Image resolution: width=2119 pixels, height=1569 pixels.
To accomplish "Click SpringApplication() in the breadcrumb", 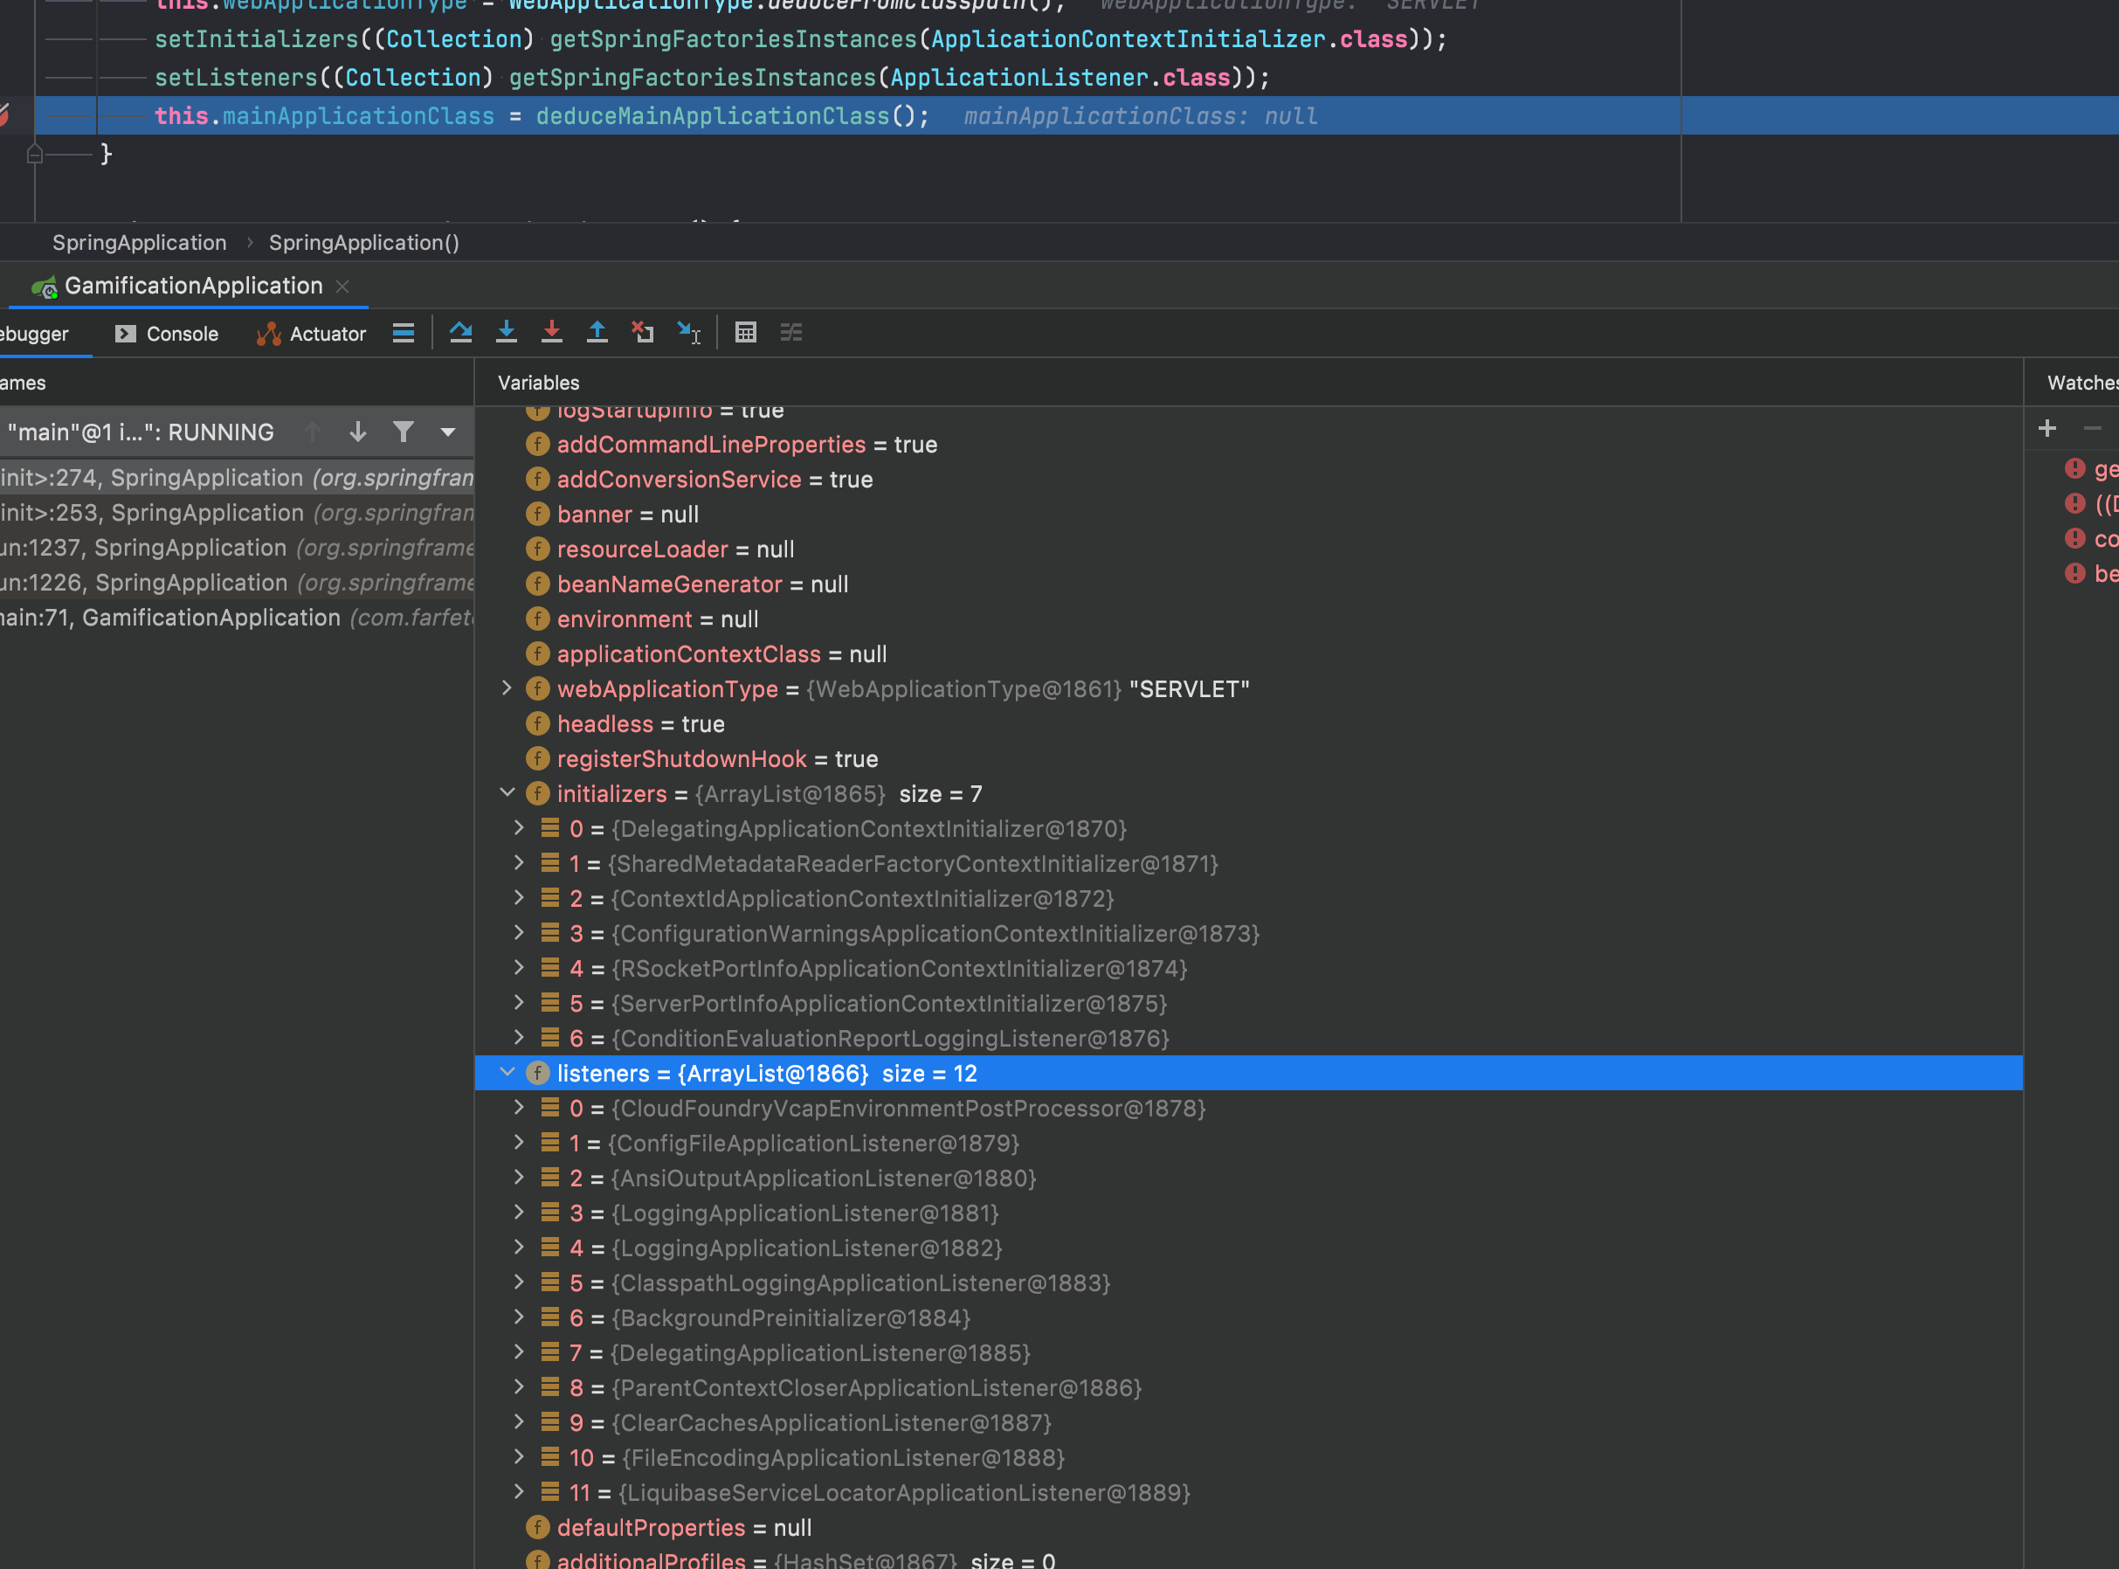I will point(363,242).
